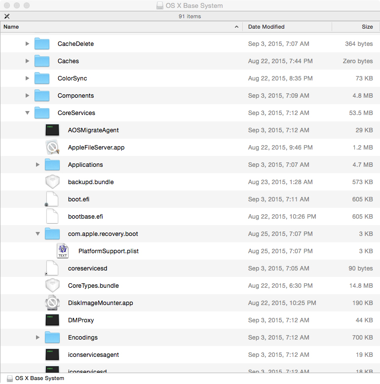
Task: Click OS X Base System in path bar
Action: coord(39,378)
